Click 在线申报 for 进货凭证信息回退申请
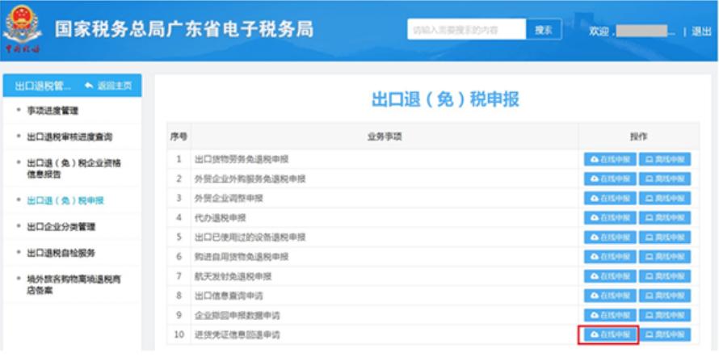Viewport: 719px width, 357px height. (609, 335)
